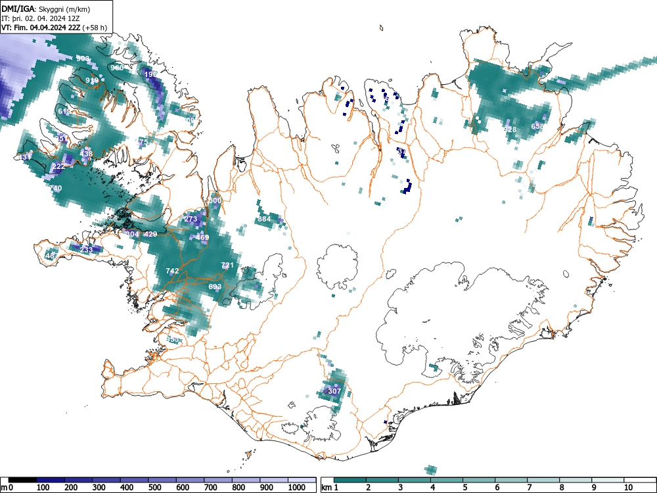Click the '100' tick on the metre legend

pos(43,487)
